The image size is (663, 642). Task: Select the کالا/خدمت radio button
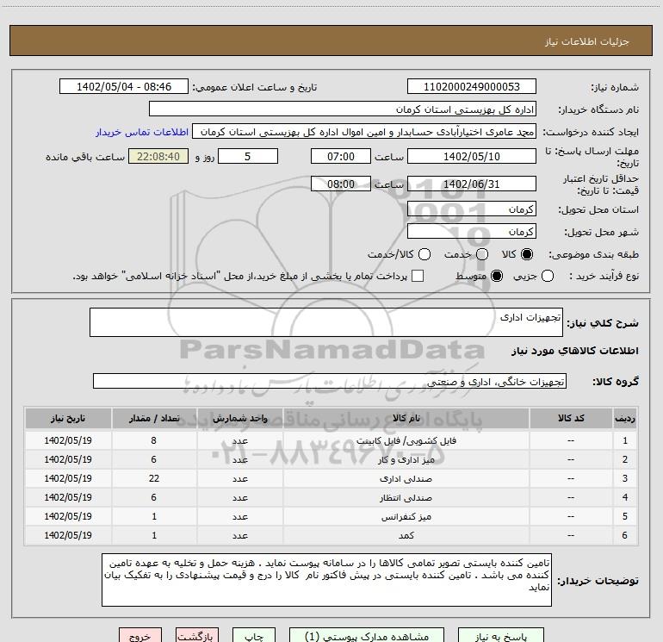coord(424,254)
